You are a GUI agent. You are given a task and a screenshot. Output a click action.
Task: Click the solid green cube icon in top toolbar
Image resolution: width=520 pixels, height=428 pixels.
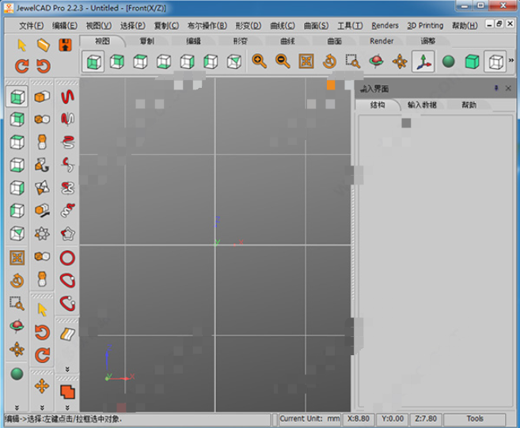click(472, 62)
